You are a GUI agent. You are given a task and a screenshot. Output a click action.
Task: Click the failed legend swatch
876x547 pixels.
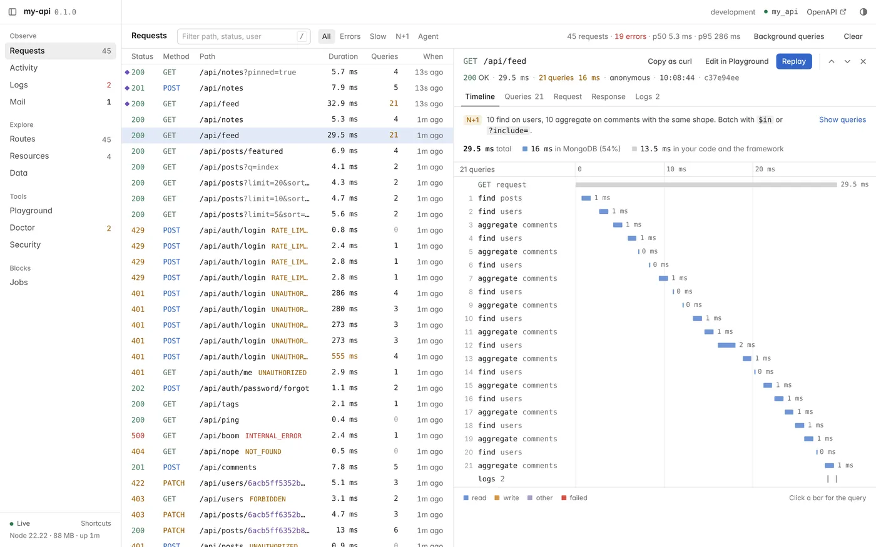pos(564,498)
